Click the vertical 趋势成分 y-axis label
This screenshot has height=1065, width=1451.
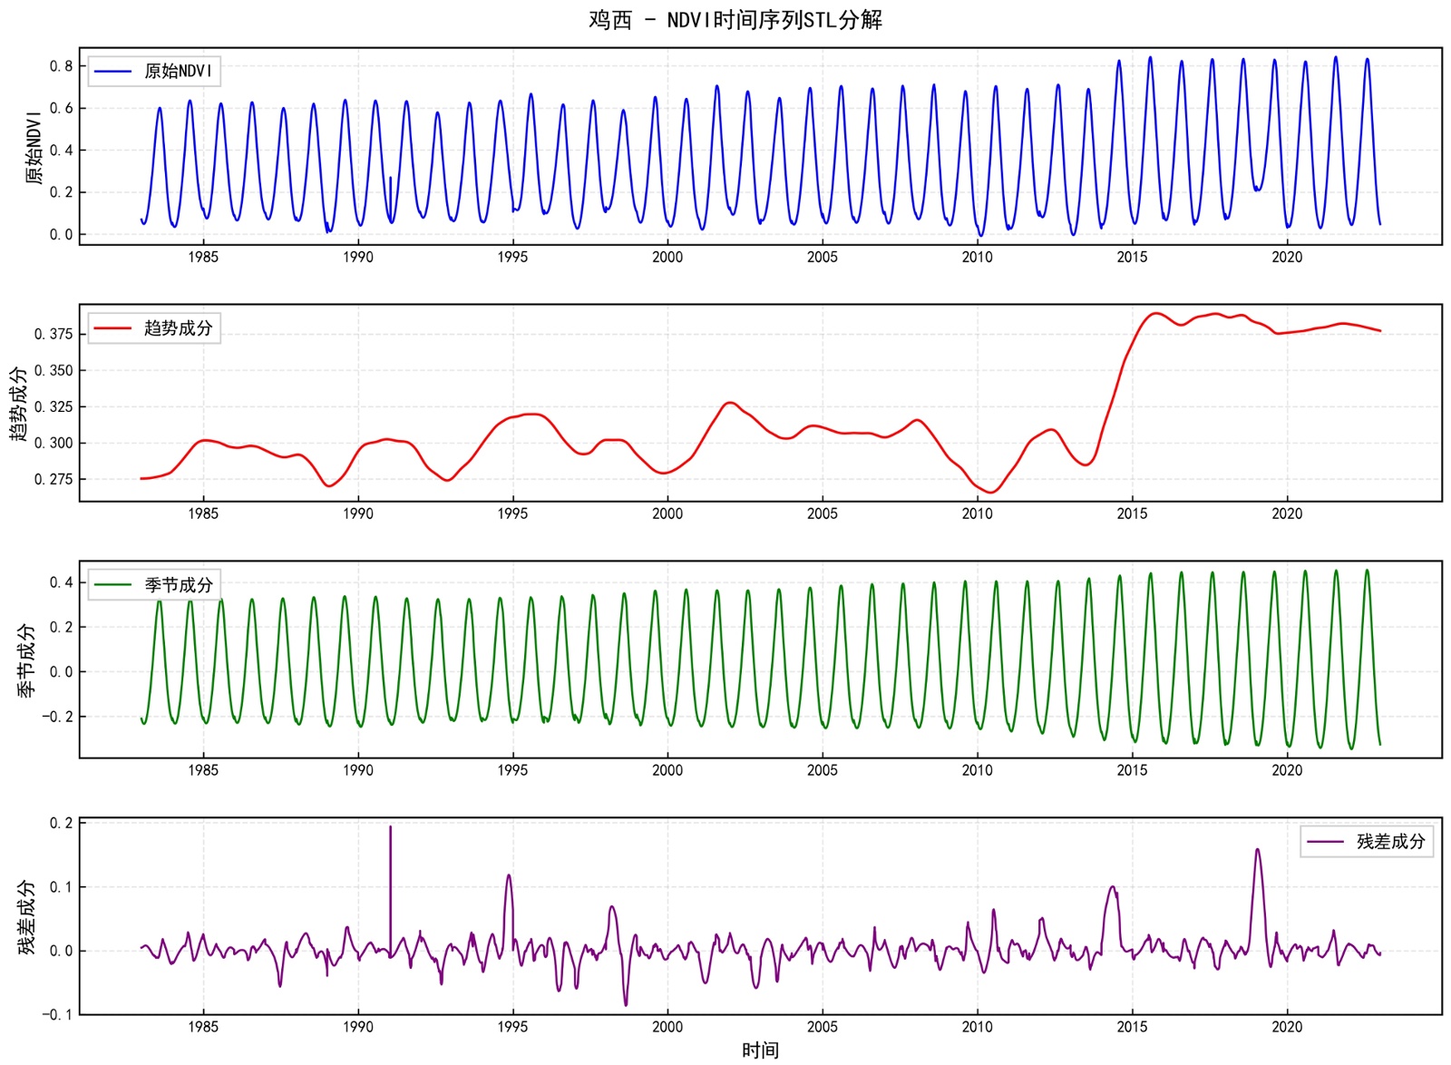point(18,404)
